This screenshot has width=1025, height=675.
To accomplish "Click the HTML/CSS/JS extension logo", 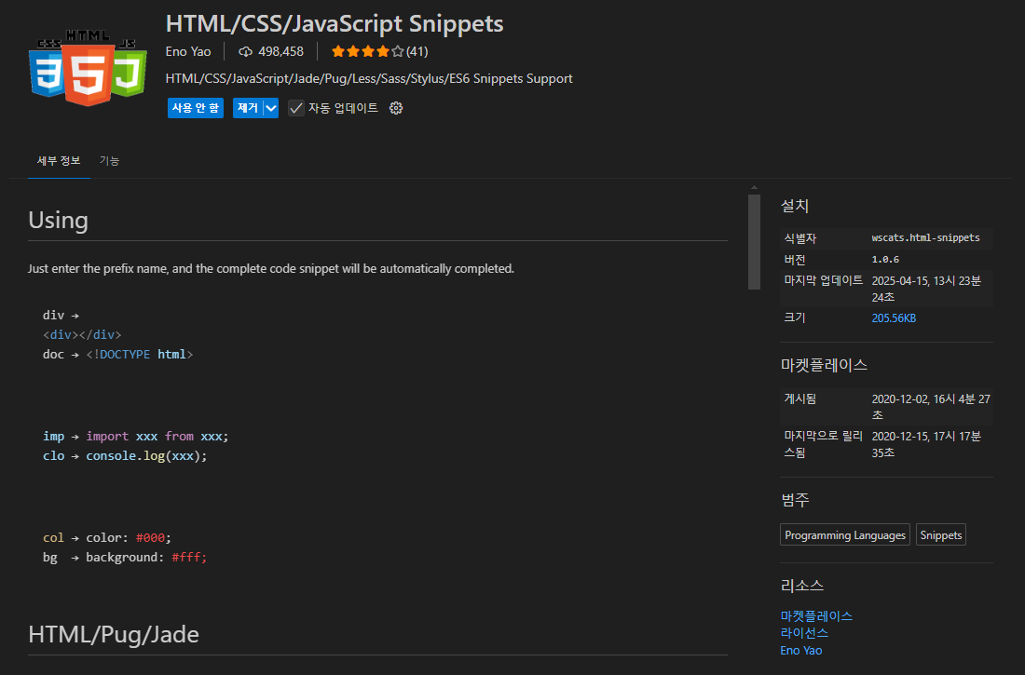I will pyautogui.click(x=88, y=67).
